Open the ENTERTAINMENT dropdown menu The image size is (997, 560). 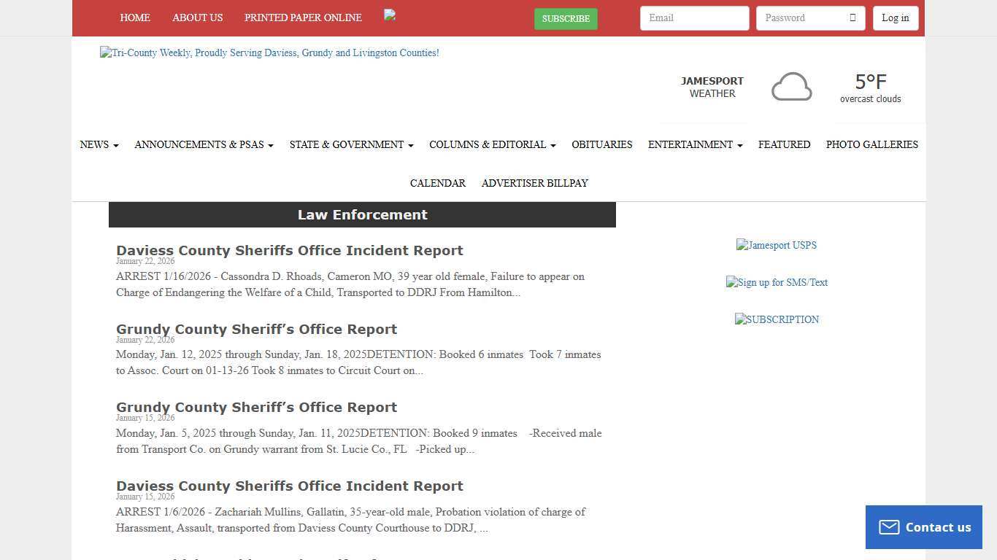pos(694,144)
